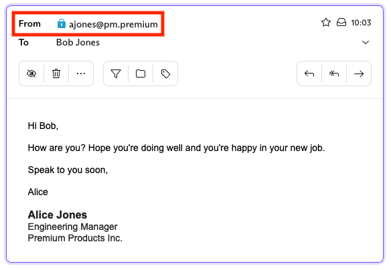Open the filter on options funnel
The height and width of the screenshot is (270, 391).
click(x=116, y=74)
